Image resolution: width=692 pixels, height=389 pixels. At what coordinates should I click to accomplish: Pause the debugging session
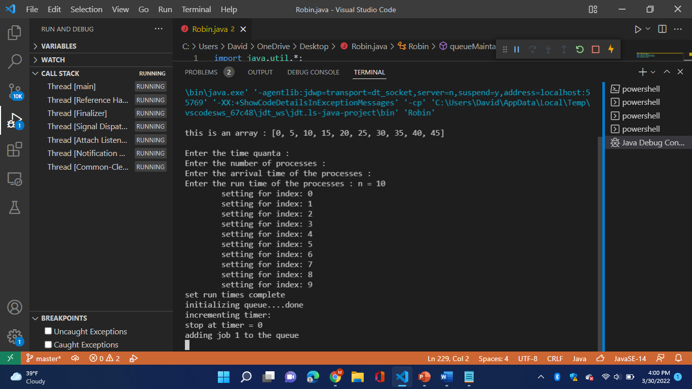coord(517,49)
